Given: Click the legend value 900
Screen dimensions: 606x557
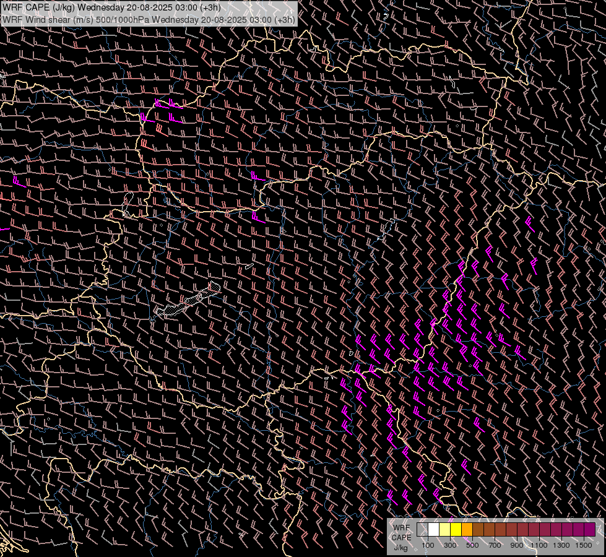Looking at the screenshot, I should pyautogui.click(x=517, y=545).
